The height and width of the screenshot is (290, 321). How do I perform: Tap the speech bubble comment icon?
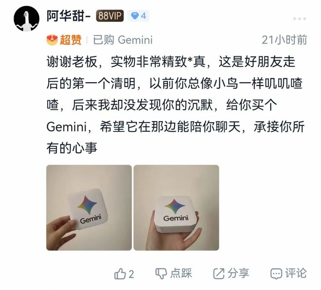coord(276,274)
